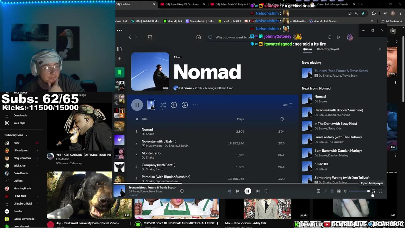Screen dimensions: 405x228
Task: Focus the Spotify search field
Action: (x=233, y=37)
